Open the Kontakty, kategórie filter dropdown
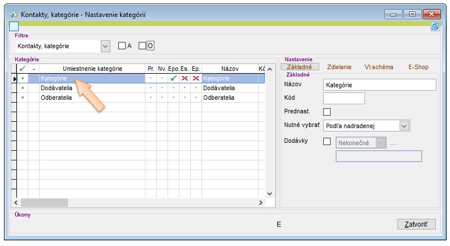Screen dimensions: 450x246 tap(105, 46)
